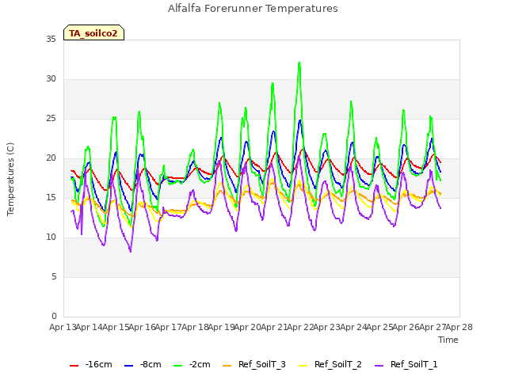507x380 pixels.
Task: Click the chart title Alfalfa Forerunner Temperatures
Action: point(253,9)
